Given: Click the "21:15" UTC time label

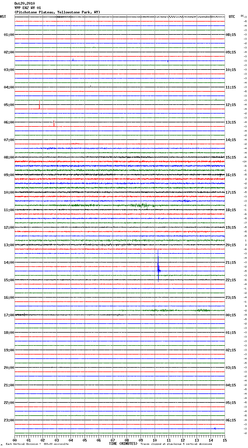Looking at the screenshot, I should (231, 263).
